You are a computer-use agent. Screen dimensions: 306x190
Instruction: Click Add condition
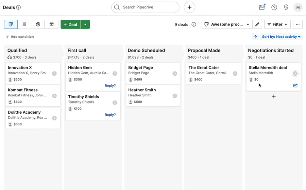19,37
